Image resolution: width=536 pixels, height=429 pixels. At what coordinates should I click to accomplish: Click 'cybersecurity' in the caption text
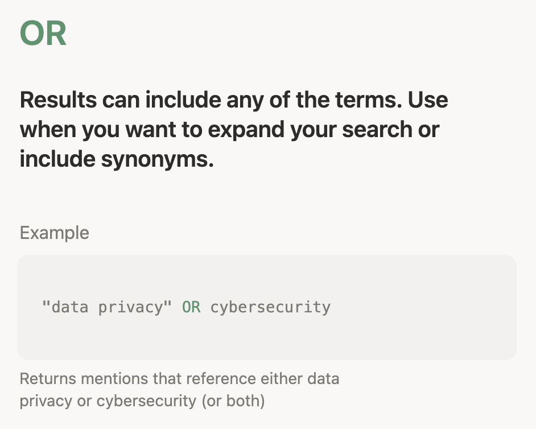coord(145,401)
